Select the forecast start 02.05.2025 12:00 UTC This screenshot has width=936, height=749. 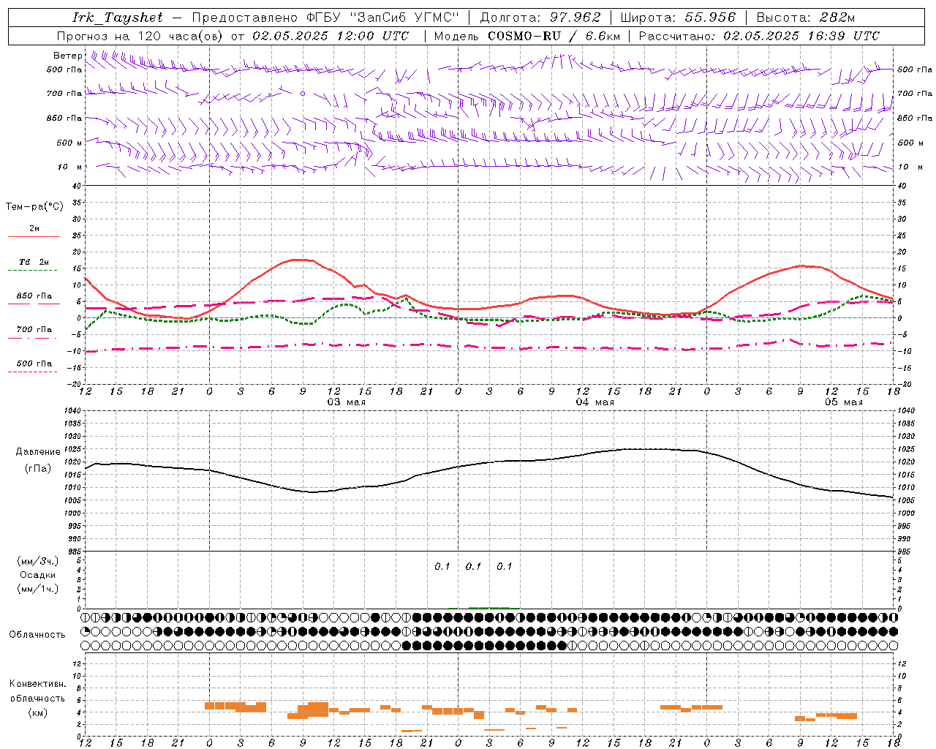click(331, 36)
